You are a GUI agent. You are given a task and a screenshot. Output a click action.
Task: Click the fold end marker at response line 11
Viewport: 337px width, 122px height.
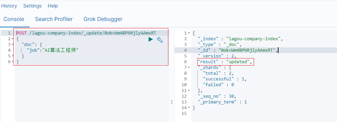click(x=189, y=90)
